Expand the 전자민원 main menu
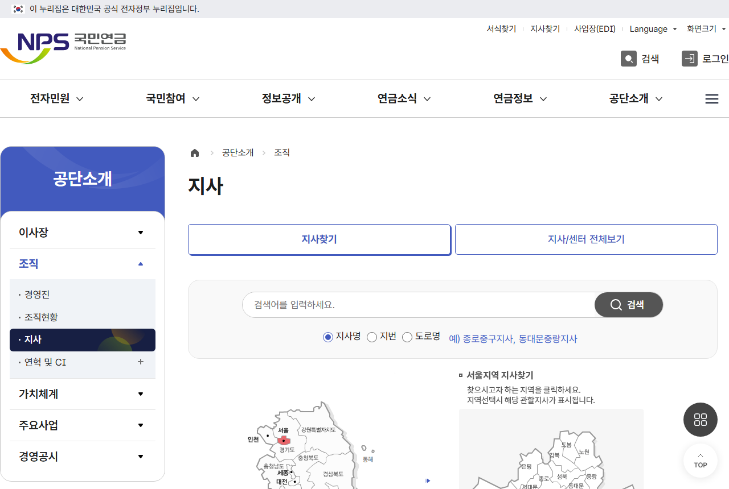 [56, 99]
